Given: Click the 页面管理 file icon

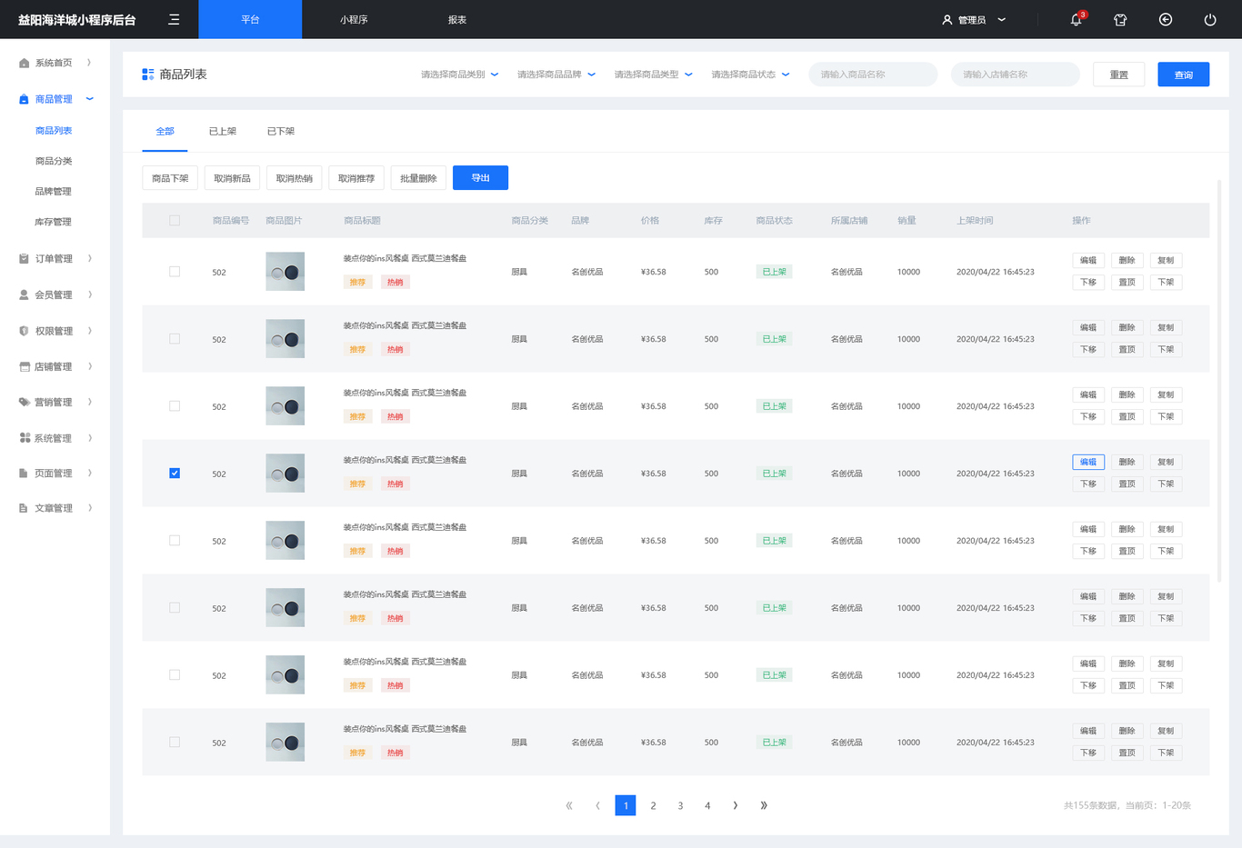Looking at the screenshot, I should click(x=25, y=474).
